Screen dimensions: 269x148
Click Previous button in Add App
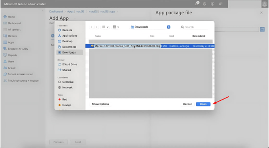[59, 142]
